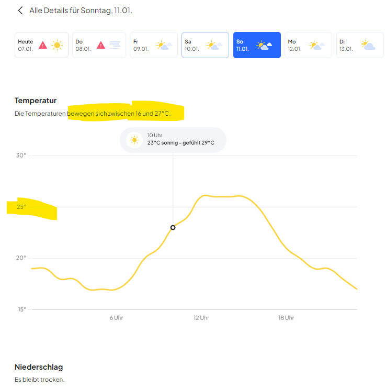
Task: Click the cloud icon in Di tab
Action: (368, 45)
